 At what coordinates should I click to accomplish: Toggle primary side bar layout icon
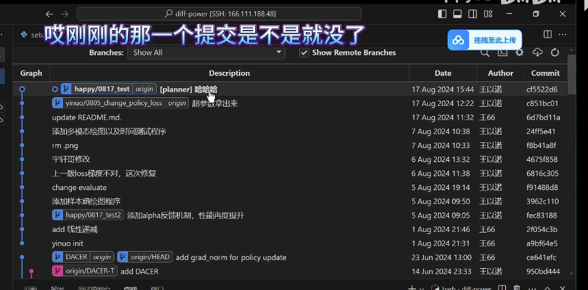[x=442, y=14]
